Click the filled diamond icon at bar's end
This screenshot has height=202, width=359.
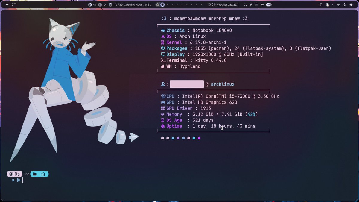(x=351, y=5)
